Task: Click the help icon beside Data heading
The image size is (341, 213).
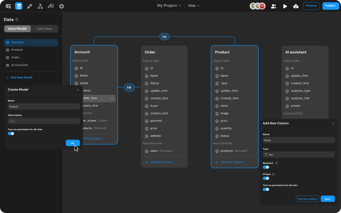Action: 17,20
